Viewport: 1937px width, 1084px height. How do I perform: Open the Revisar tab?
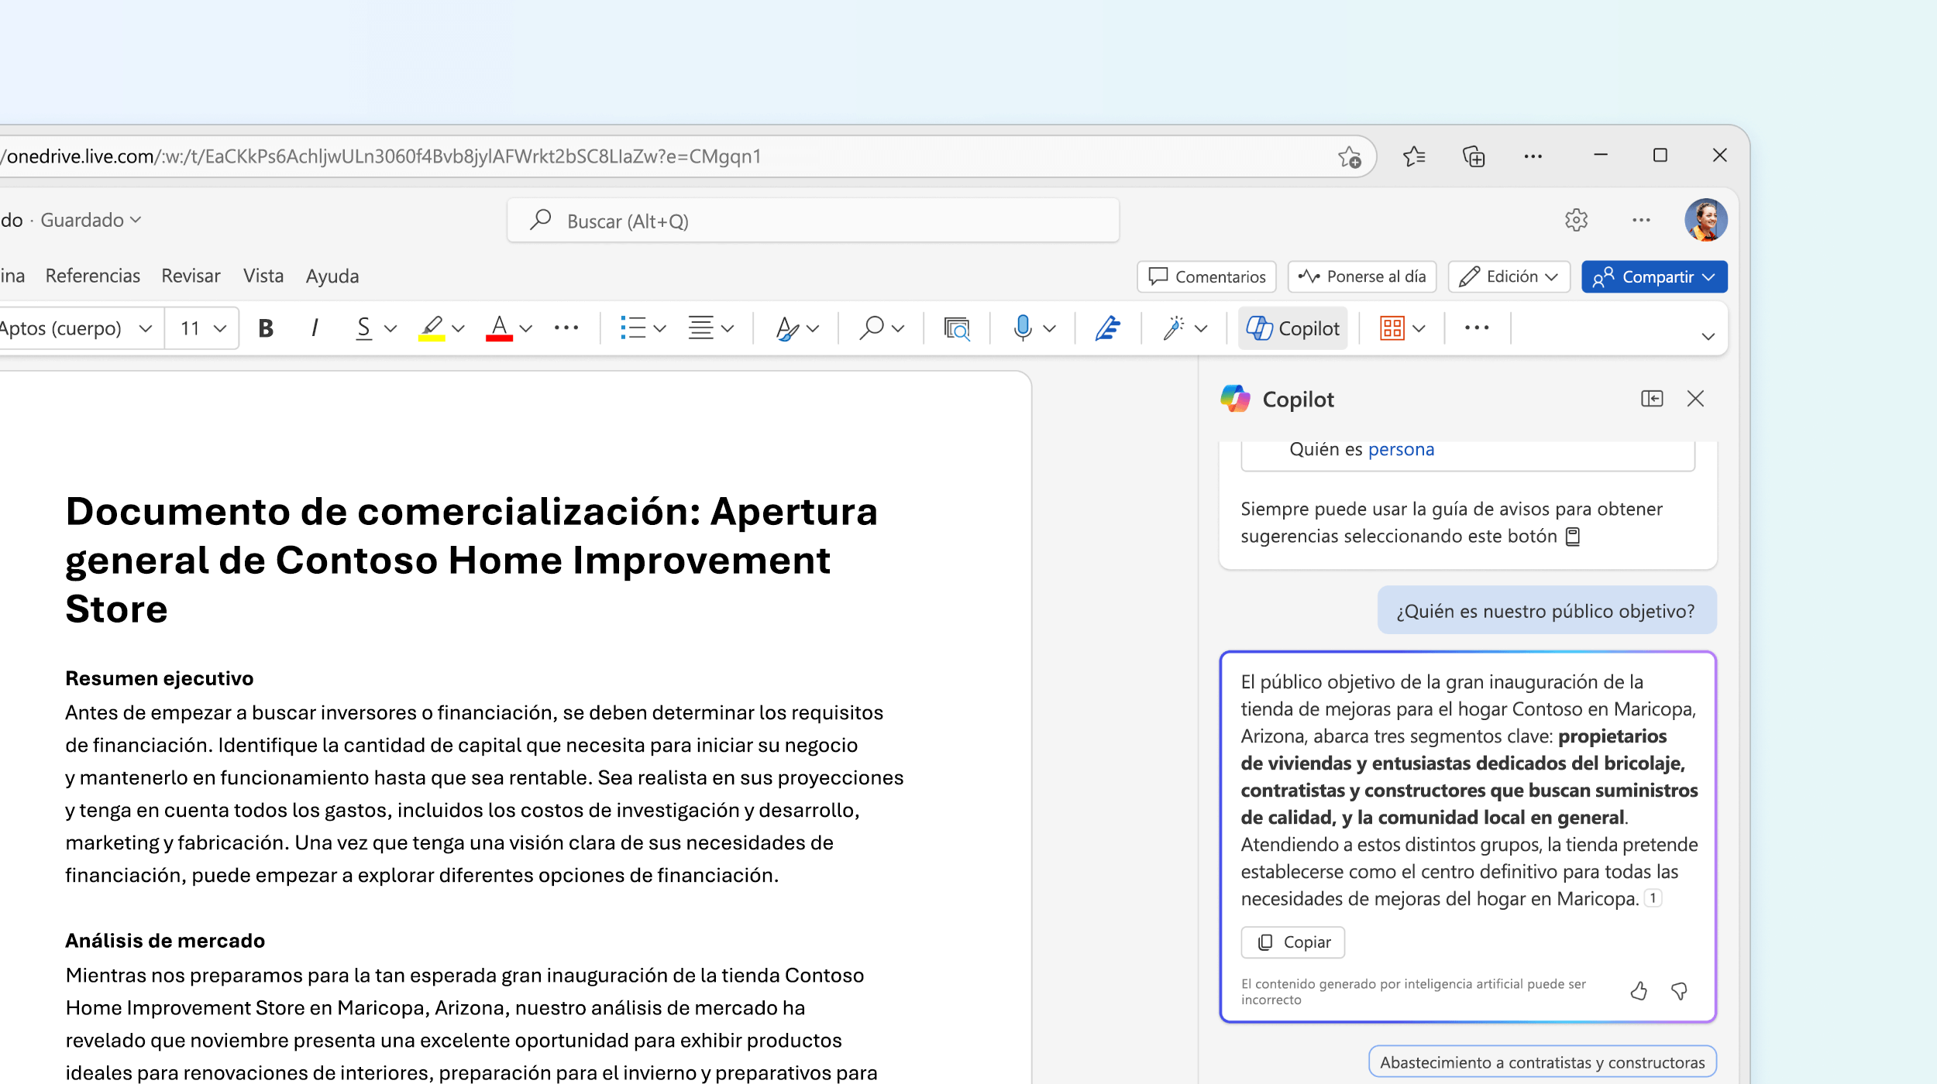click(x=191, y=276)
